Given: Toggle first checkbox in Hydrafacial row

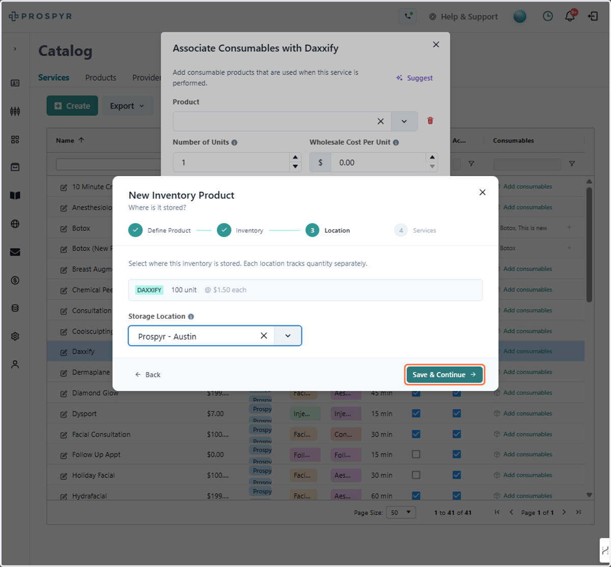Looking at the screenshot, I should pyautogui.click(x=416, y=495).
